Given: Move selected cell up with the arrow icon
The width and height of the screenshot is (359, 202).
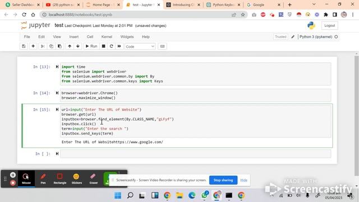Looking at the screenshot, I should coord(70,46).
